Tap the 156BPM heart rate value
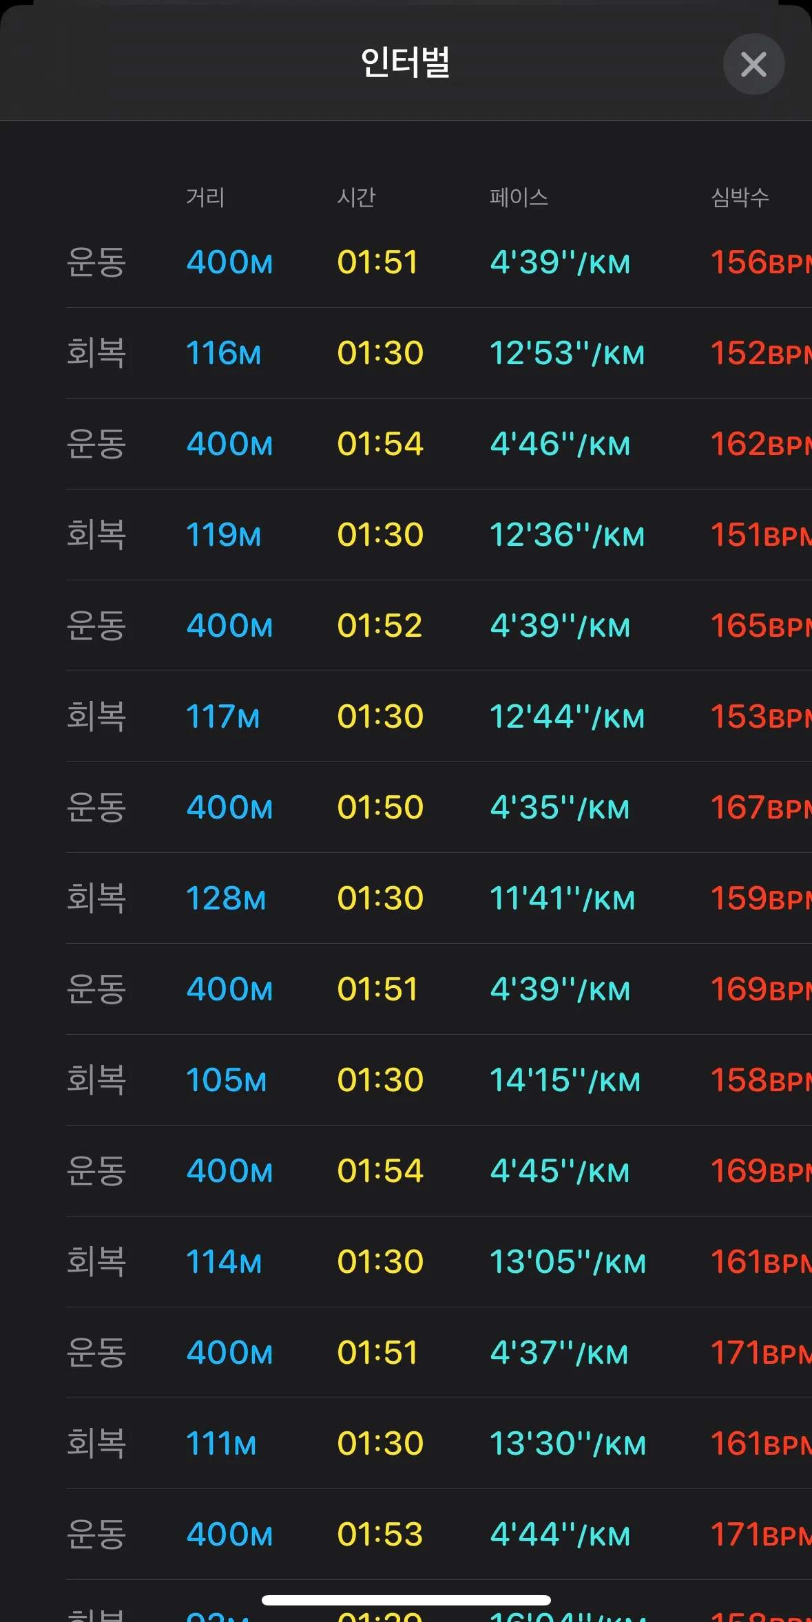This screenshot has height=1622, width=812. pos(761,262)
